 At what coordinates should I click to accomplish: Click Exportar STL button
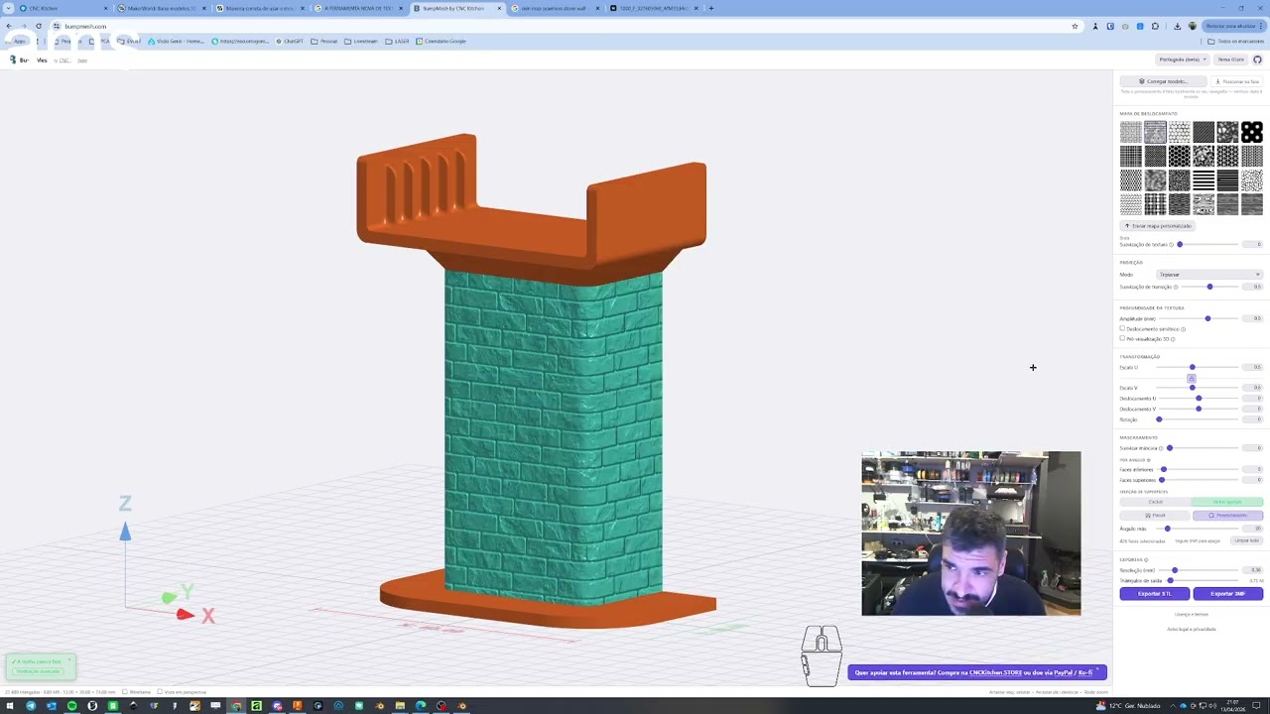[1155, 594]
